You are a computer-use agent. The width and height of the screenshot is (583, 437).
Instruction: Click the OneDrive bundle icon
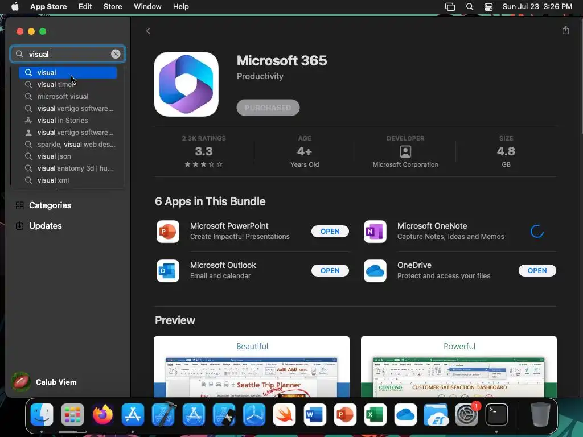[375, 271]
